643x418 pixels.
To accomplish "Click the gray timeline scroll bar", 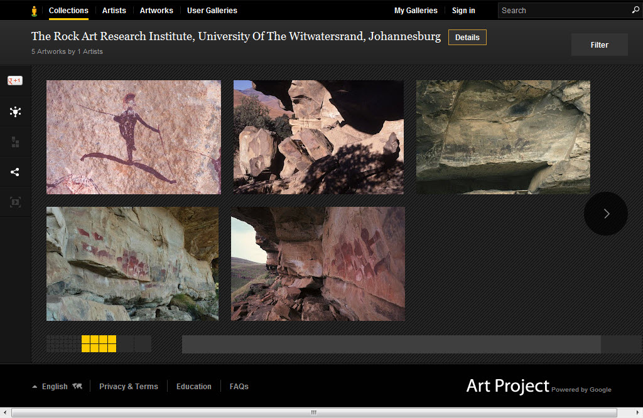I will [392, 344].
